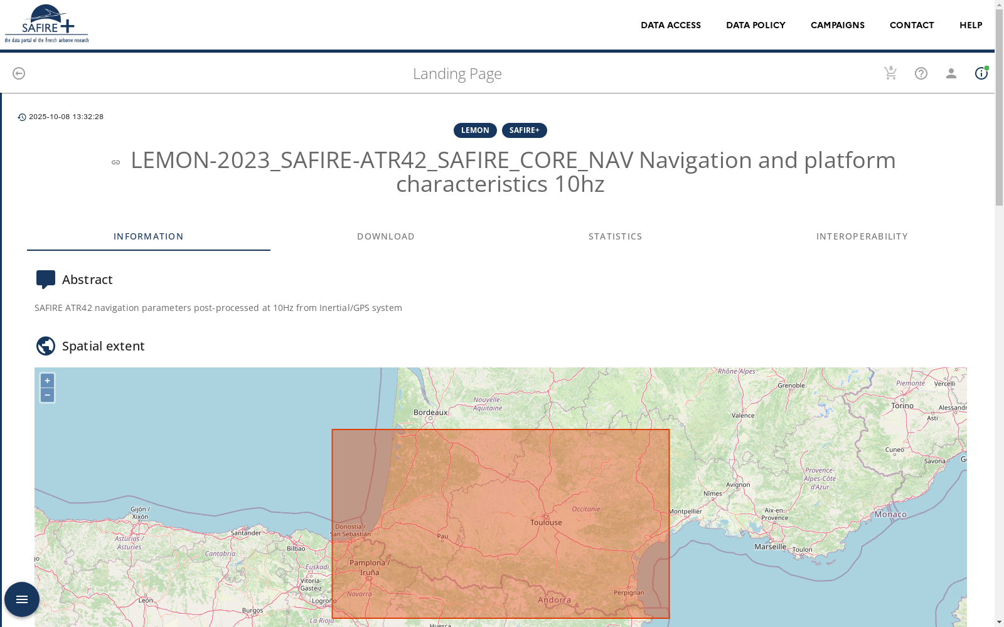Click Montpellier label on the map

click(x=685, y=512)
